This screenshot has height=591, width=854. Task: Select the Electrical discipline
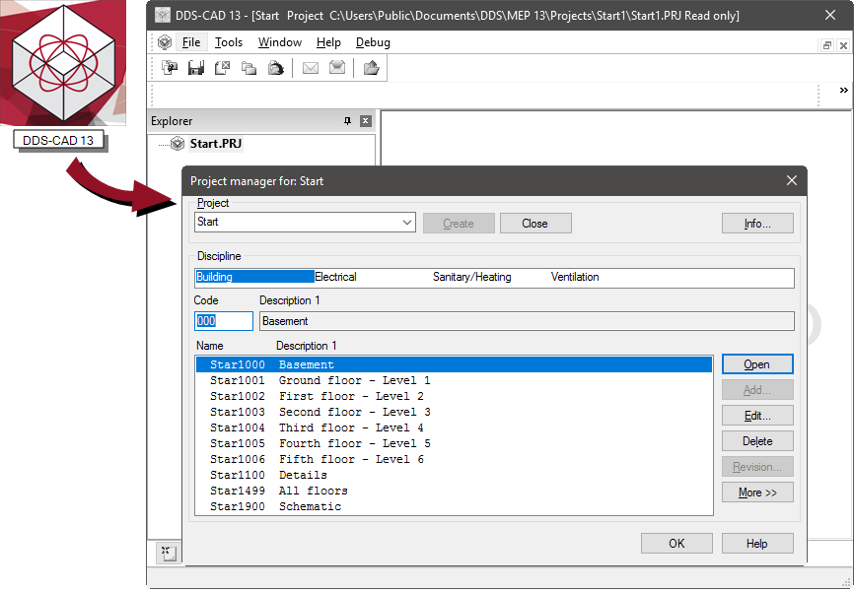click(x=335, y=277)
